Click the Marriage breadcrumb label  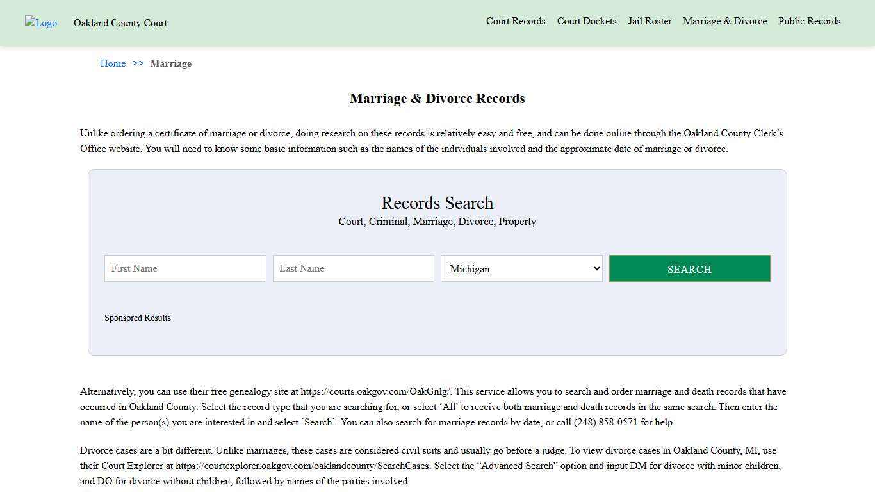click(170, 63)
